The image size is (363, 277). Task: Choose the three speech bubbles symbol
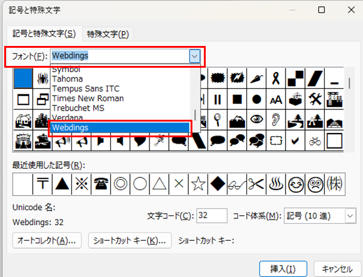tap(257, 140)
